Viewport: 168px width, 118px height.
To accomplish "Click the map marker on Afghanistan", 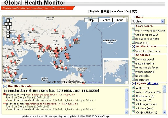I will pyautogui.click(x=34, y=41).
